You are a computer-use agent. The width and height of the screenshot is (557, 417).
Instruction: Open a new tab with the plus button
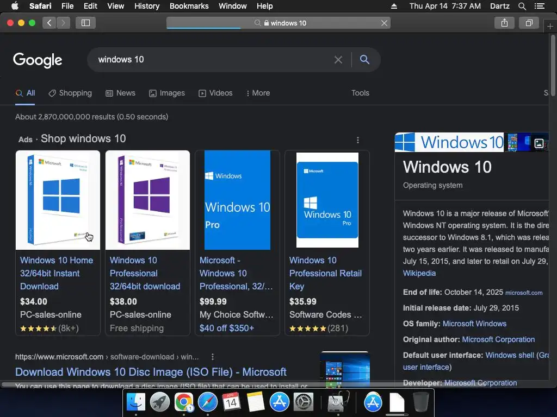click(550, 27)
